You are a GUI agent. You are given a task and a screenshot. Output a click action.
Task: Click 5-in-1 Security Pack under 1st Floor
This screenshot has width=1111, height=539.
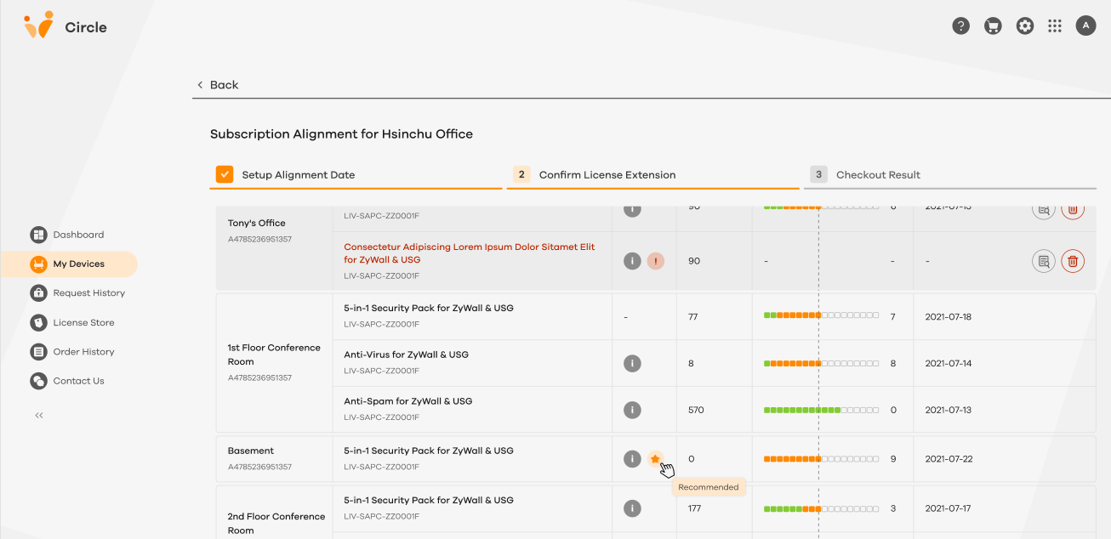(x=429, y=308)
